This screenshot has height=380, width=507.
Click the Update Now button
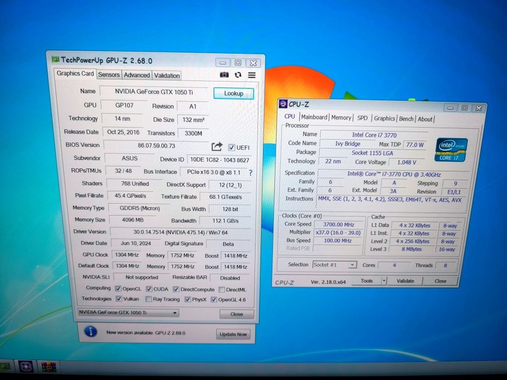233,334
